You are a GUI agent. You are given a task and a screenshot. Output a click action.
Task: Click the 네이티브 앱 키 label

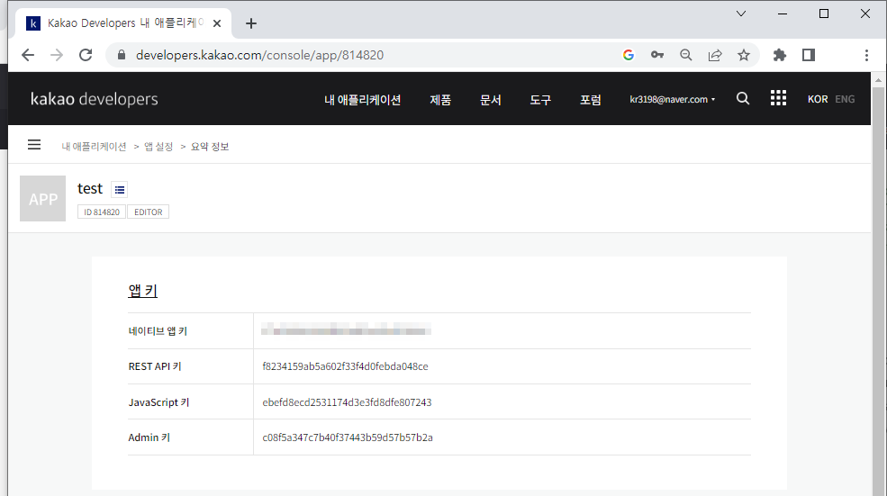[x=158, y=331]
